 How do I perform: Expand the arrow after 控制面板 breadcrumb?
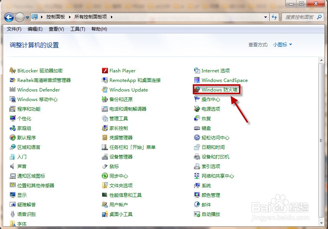click(70, 17)
